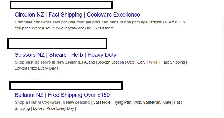
Task: Click the favicon above the Circulon result
Action: 19,1
